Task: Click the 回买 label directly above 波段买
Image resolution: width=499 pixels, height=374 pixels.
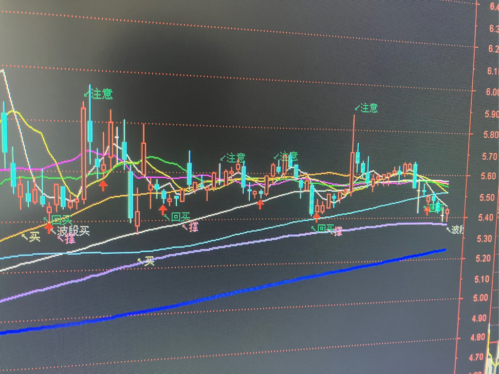Action: click(62, 220)
